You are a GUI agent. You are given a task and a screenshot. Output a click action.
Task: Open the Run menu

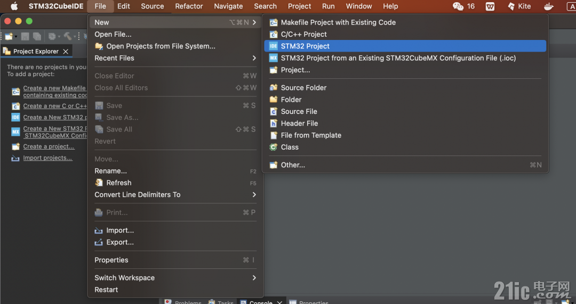329,6
